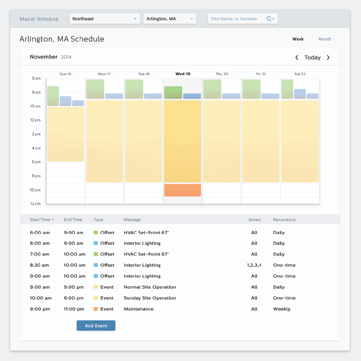Sort by Start Time column header
Screen dimensions: 361x361
point(41,220)
